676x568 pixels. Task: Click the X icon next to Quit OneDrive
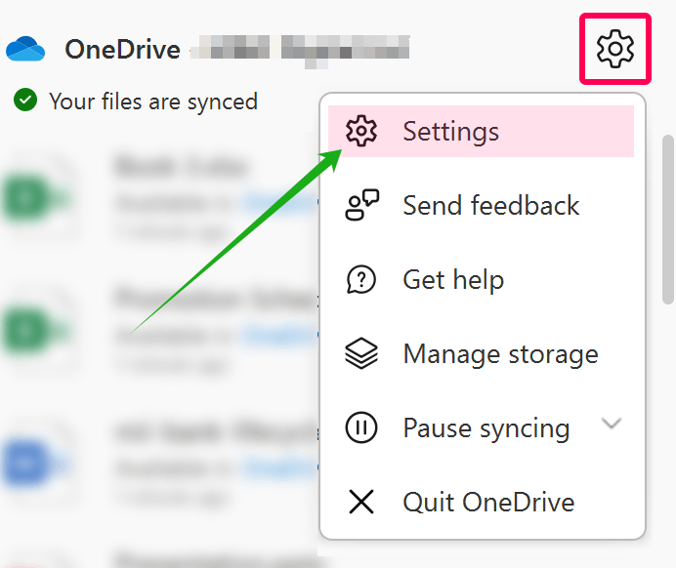pyautogui.click(x=361, y=502)
